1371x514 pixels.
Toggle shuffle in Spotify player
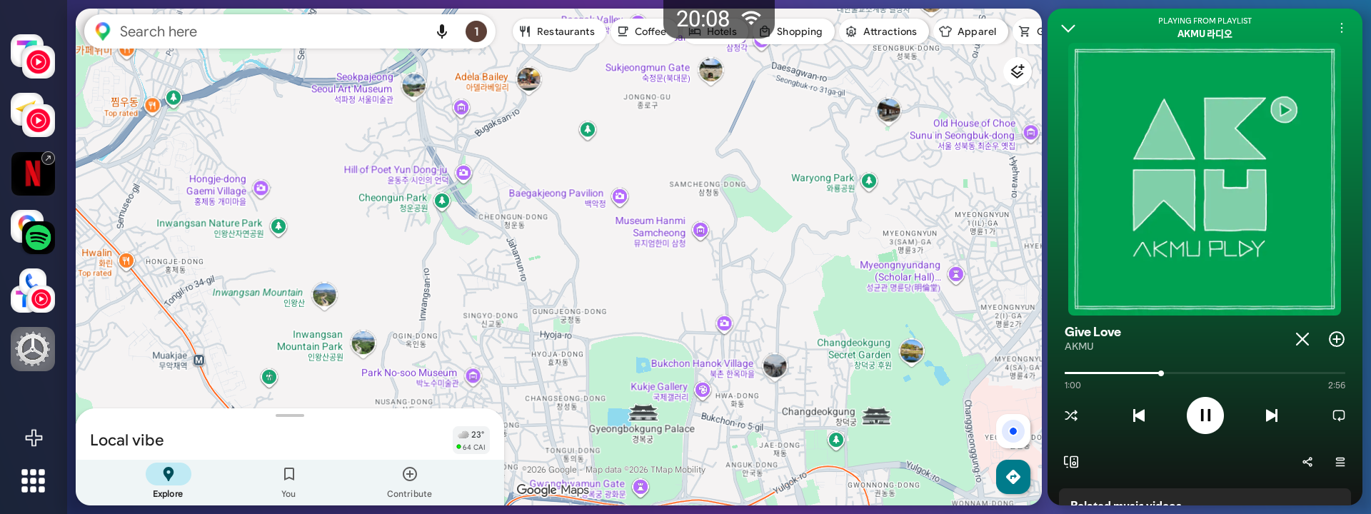(x=1071, y=415)
